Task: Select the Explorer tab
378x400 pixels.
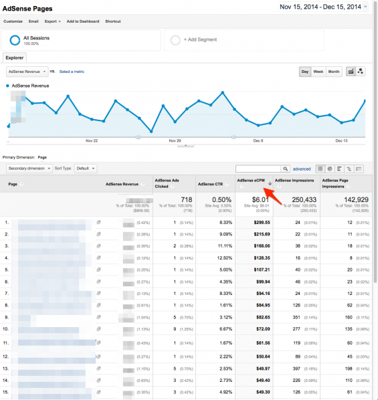Action: [x=15, y=58]
